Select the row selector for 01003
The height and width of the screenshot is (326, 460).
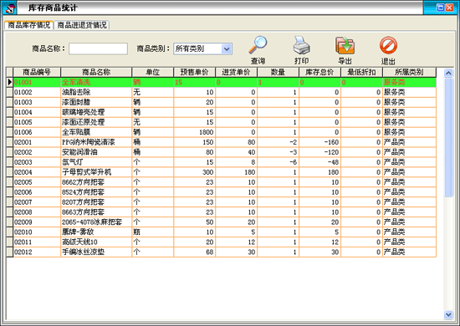10,102
